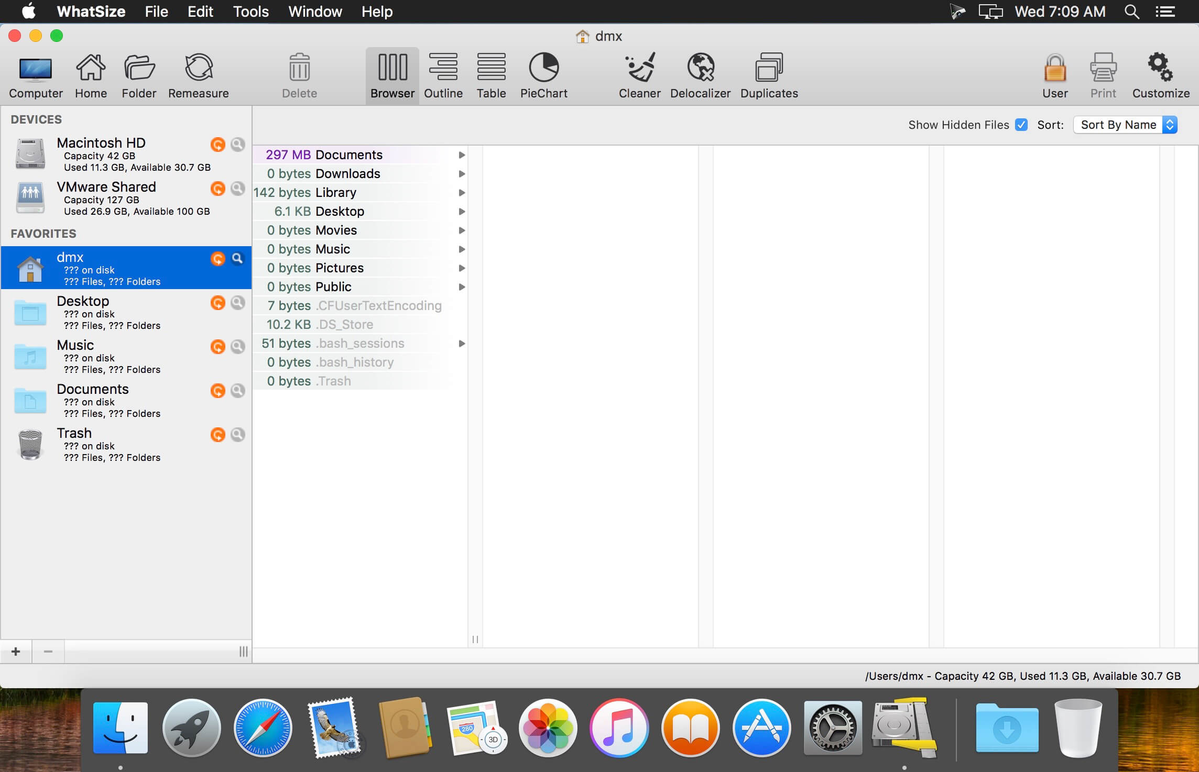Click the sidebar resize grip handle

coord(244,652)
